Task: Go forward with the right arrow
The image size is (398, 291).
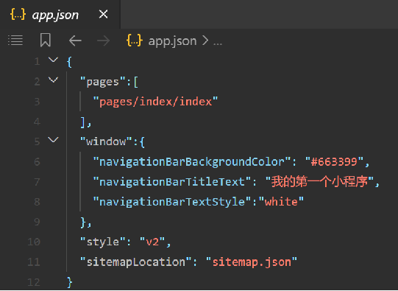Action: tap(103, 41)
